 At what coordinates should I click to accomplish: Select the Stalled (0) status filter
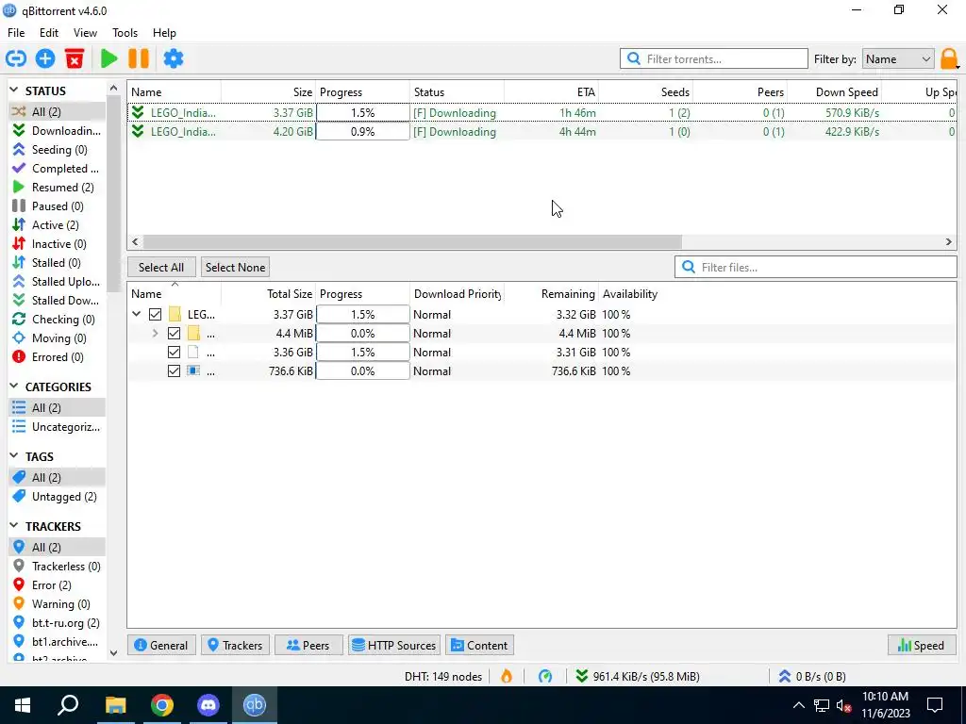point(58,263)
